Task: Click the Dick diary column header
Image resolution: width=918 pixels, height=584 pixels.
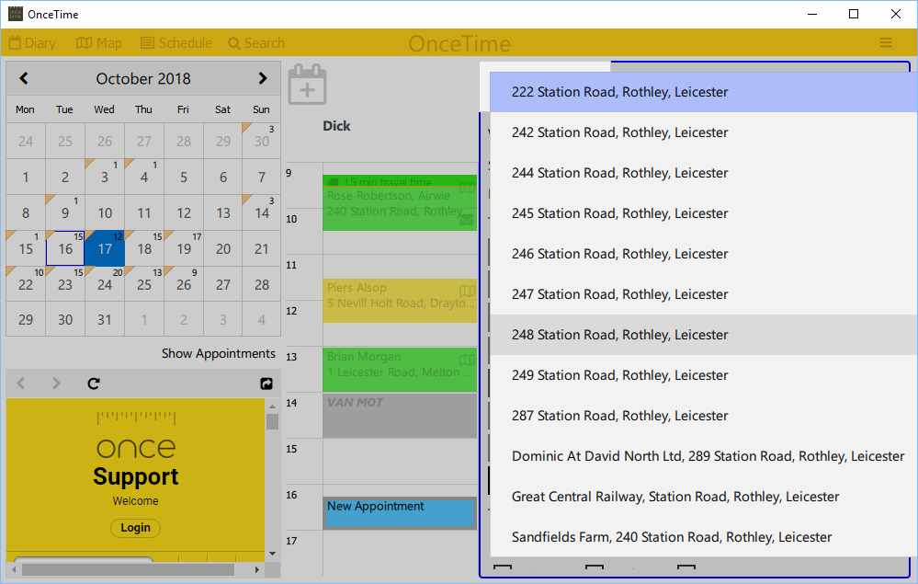Action: [x=336, y=126]
